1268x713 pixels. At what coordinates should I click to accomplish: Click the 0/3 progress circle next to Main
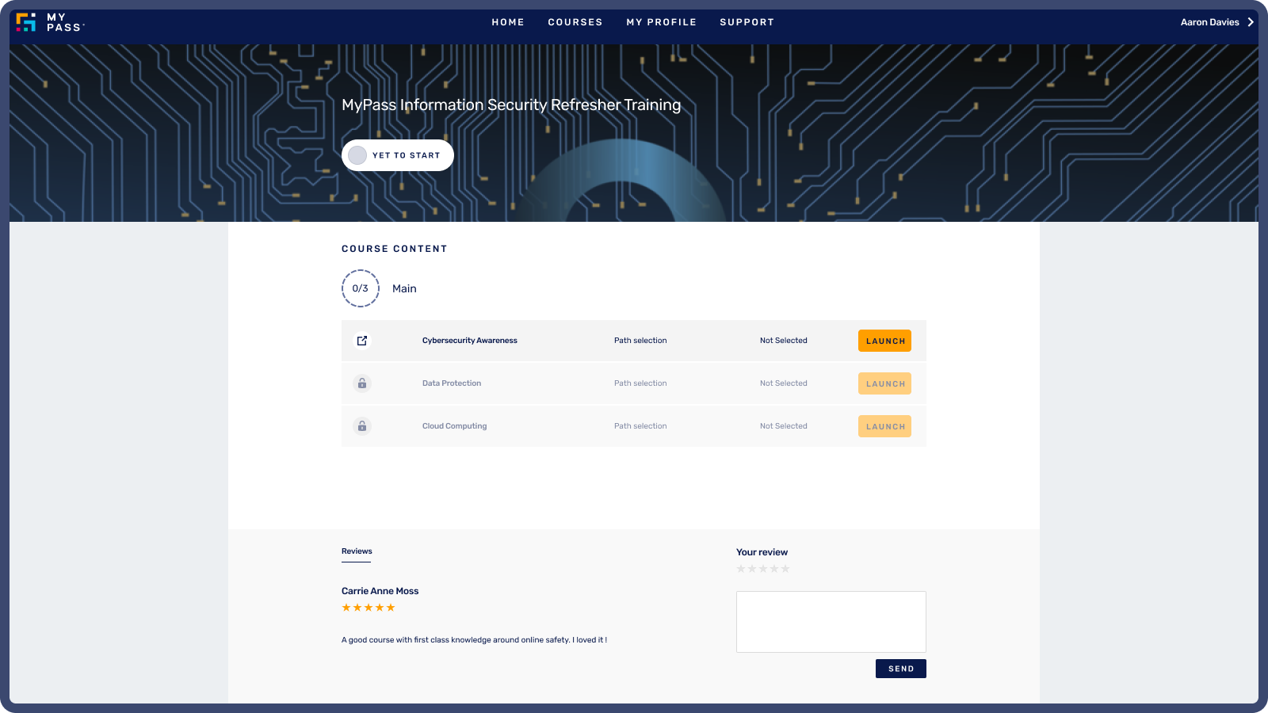361,288
